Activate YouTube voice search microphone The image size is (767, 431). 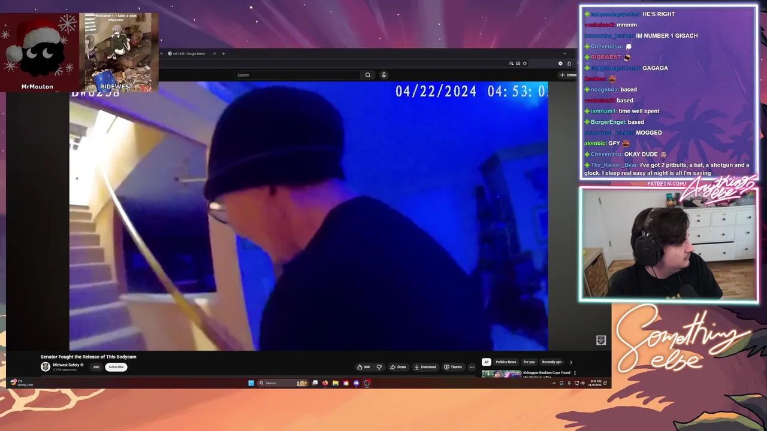383,75
